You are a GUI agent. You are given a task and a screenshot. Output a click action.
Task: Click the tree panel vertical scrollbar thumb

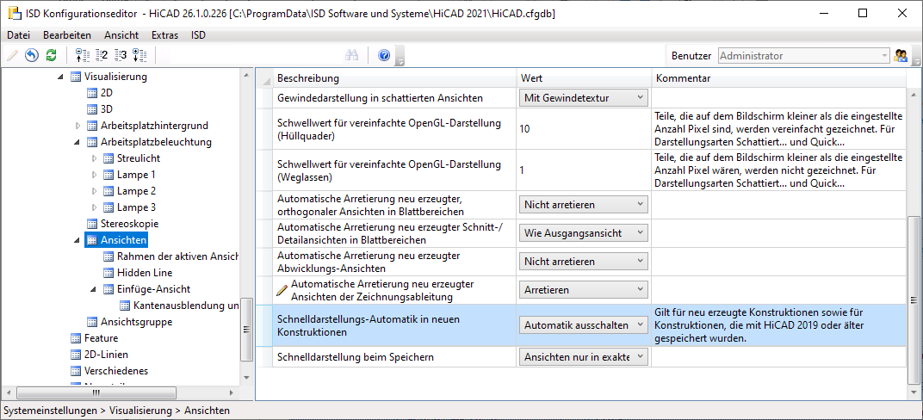[247, 330]
